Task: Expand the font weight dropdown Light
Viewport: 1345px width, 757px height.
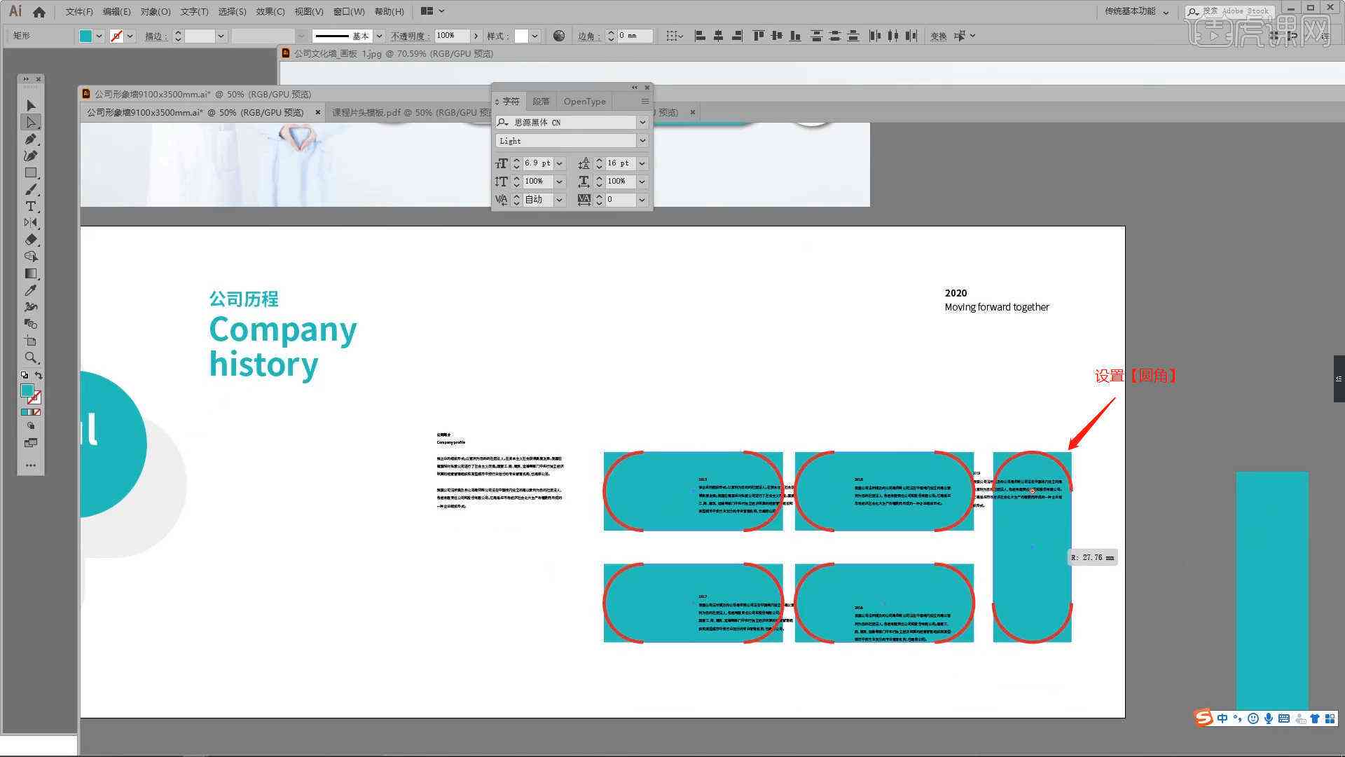Action: point(643,140)
